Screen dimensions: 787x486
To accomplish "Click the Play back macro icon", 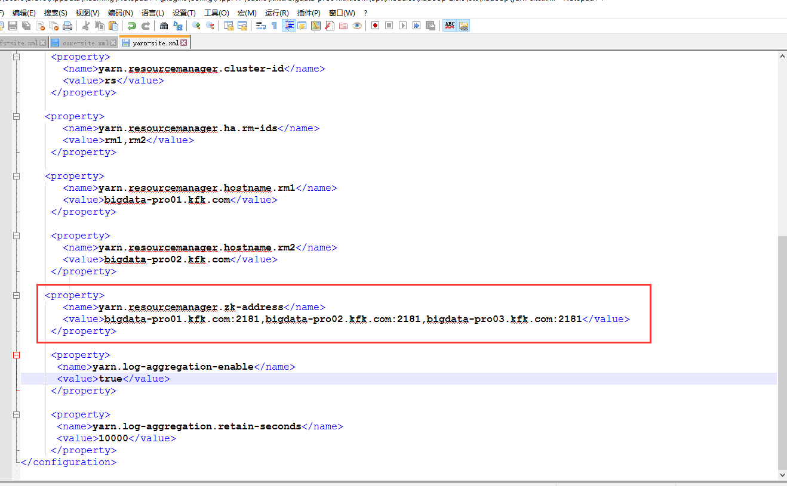I will [x=402, y=26].
